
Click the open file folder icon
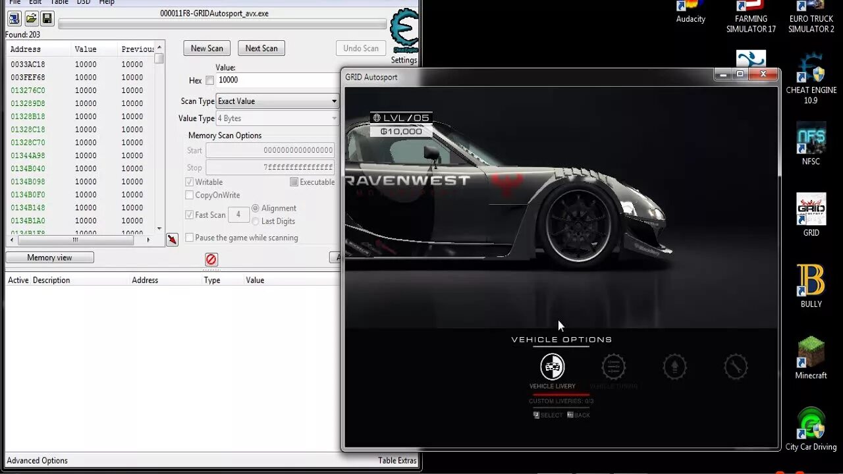(x=31, y=18)
